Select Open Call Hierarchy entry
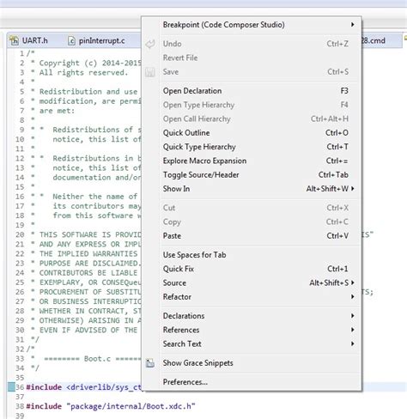 [x=252, y=118]
